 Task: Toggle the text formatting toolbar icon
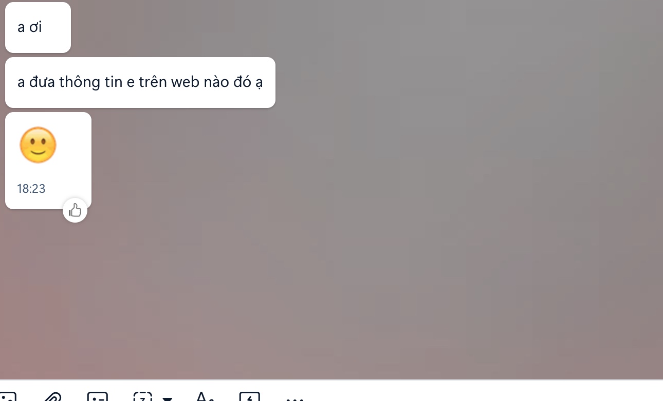tap(205, 397)
